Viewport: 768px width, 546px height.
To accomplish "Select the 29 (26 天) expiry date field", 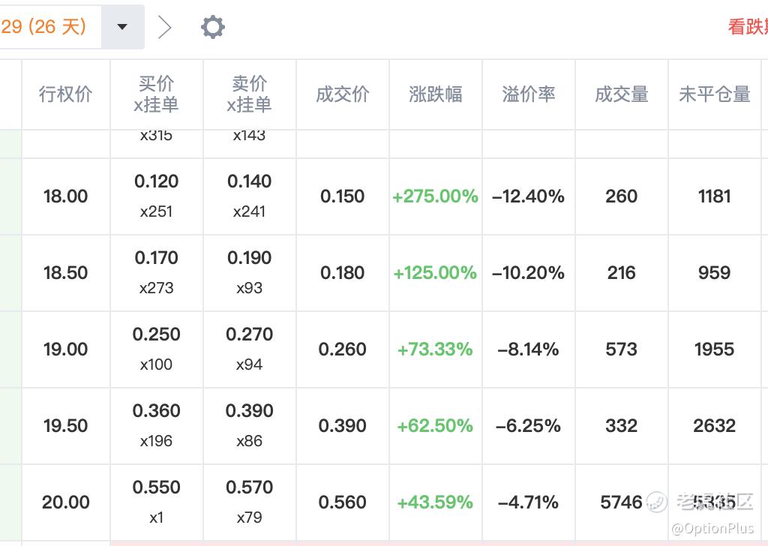I will 45,28.
